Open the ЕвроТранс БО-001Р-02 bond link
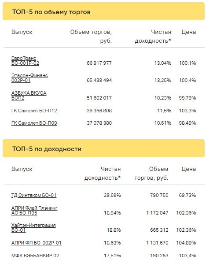The image size is (206, 263). click(x=25, y=61)
